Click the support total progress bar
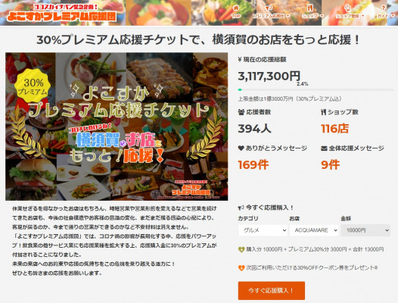Image resolution: width=398 pixels, height=303 pixels. (x=316, y=89)
